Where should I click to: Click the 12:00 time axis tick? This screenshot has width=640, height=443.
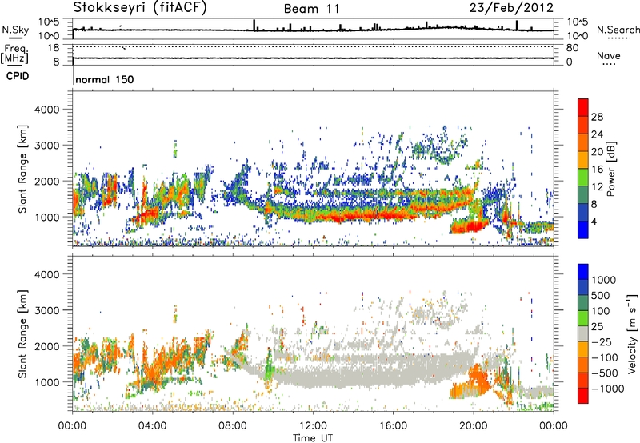pyautogui.click(x=313, y=426)
